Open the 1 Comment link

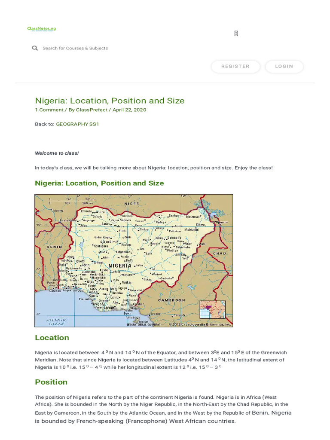coord(49,110)
